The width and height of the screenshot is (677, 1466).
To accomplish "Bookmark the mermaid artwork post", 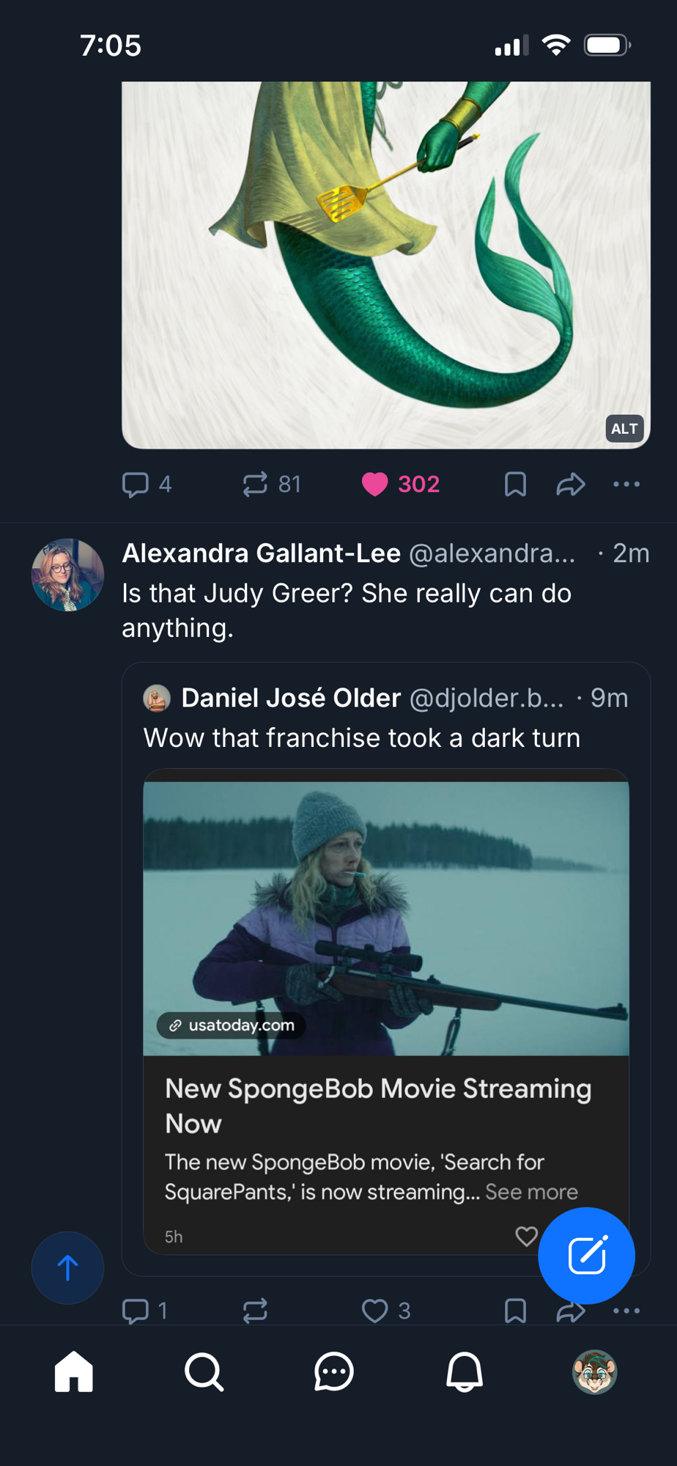I will tap(515, 485).
